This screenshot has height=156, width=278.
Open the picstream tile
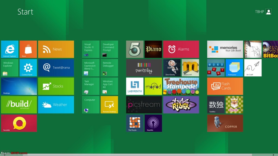coord(144,105)
